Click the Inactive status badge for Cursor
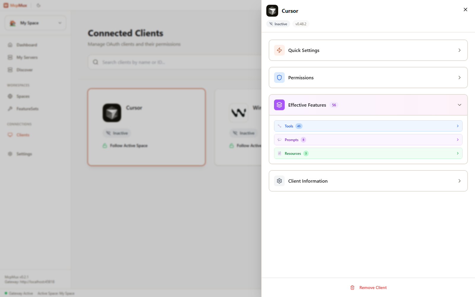The image size is (475, 297). click(117, 133)
